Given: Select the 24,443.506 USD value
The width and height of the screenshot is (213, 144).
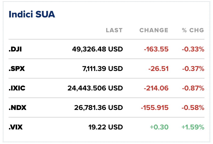Looking at the screenshot, I should [x=95, y=88].
